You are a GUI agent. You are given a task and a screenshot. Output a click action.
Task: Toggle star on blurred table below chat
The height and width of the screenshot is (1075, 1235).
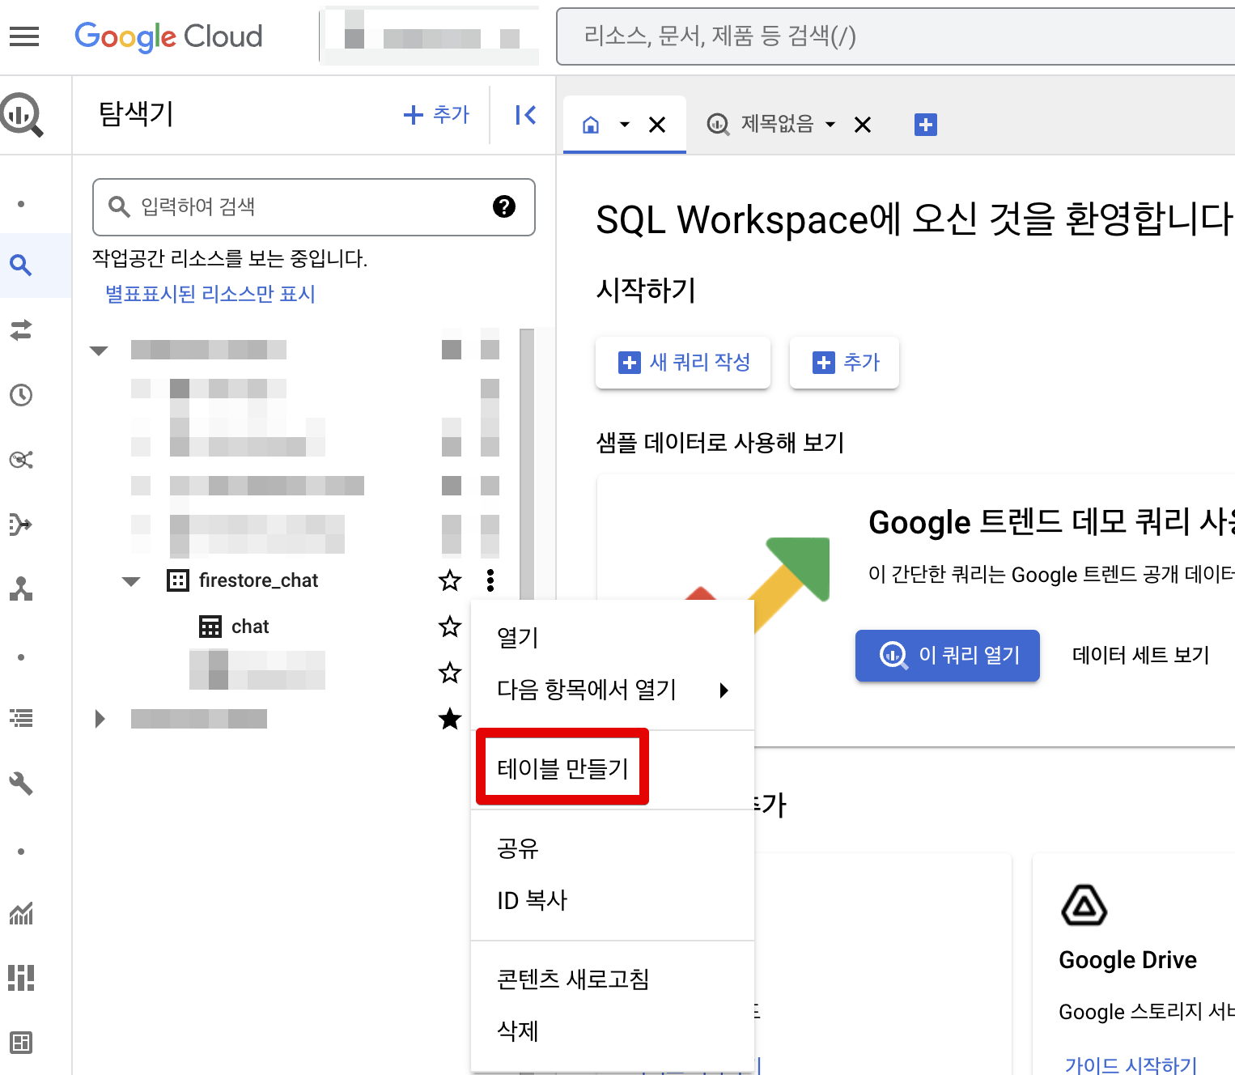point(450,673)
